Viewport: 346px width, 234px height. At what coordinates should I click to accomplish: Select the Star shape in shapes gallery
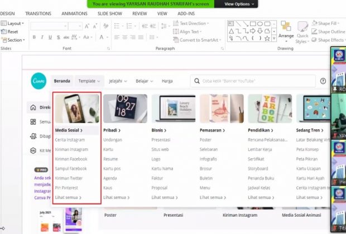pos(267,38)
